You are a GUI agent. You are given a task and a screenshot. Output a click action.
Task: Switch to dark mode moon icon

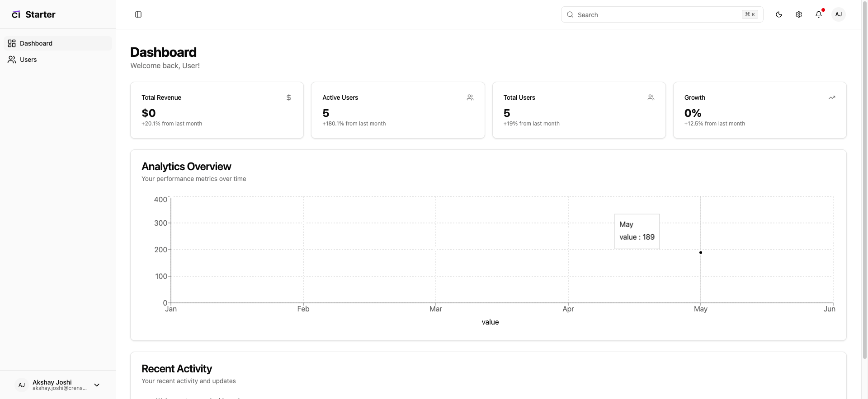click(x=779, y=14)
